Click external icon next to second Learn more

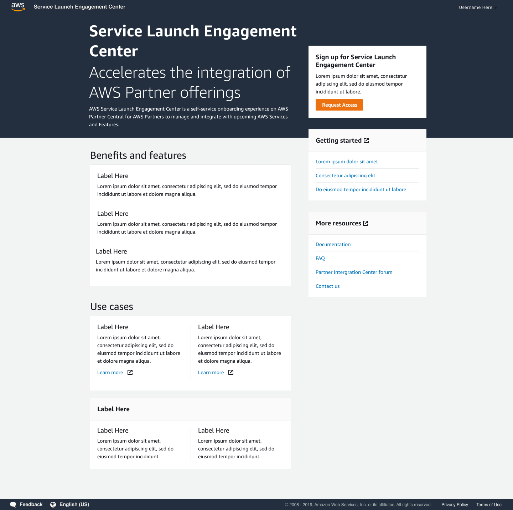pyautogui.click(x=231, y=372)
